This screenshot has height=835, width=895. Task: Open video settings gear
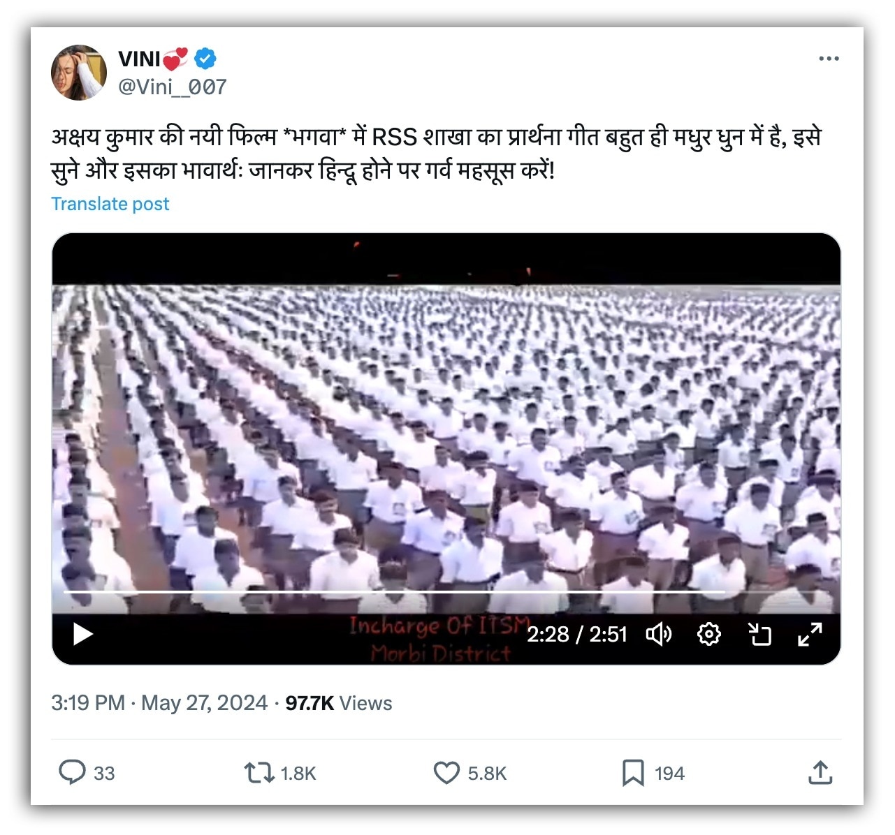pos(709,634)
